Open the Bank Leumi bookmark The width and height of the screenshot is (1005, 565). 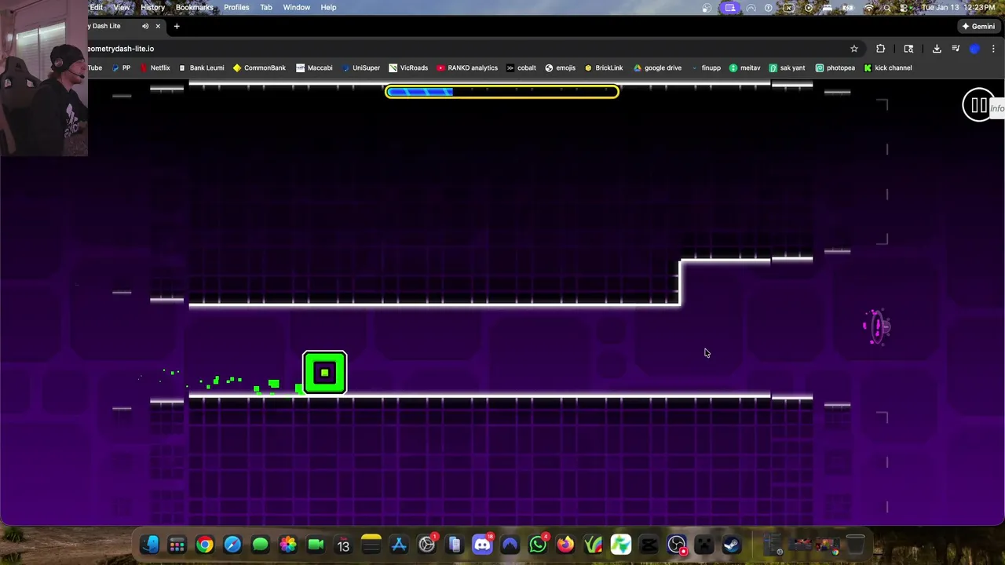(201, 68)
